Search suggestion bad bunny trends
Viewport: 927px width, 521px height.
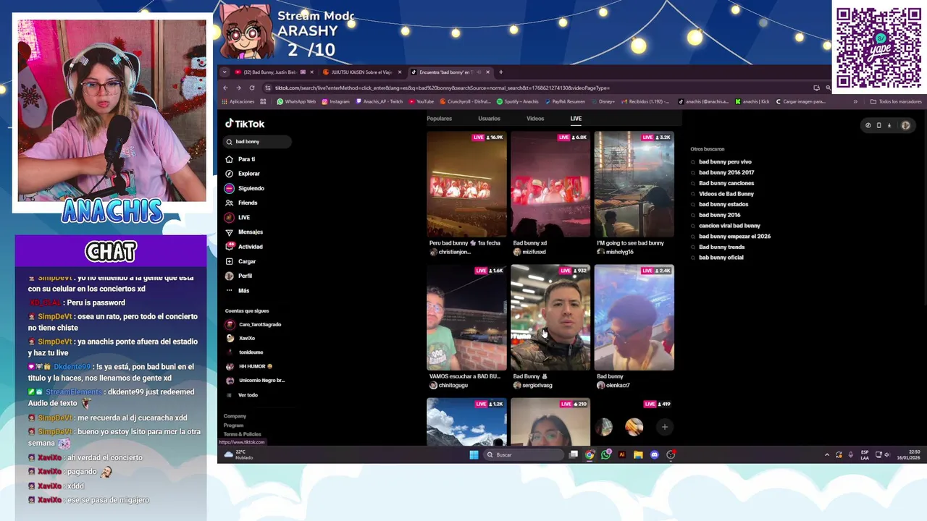(x=721, y=247)
